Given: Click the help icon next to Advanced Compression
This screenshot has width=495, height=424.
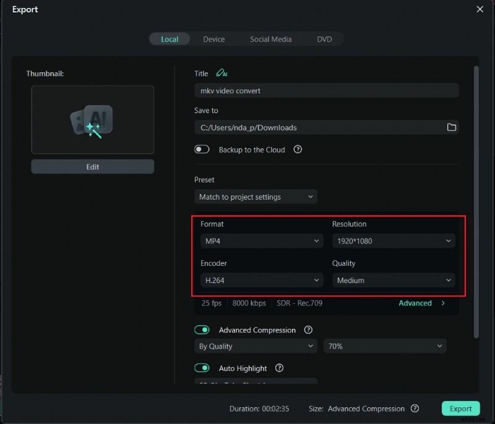Looking at the screenshot, I should pyautogui.click(x=308, y=330).
